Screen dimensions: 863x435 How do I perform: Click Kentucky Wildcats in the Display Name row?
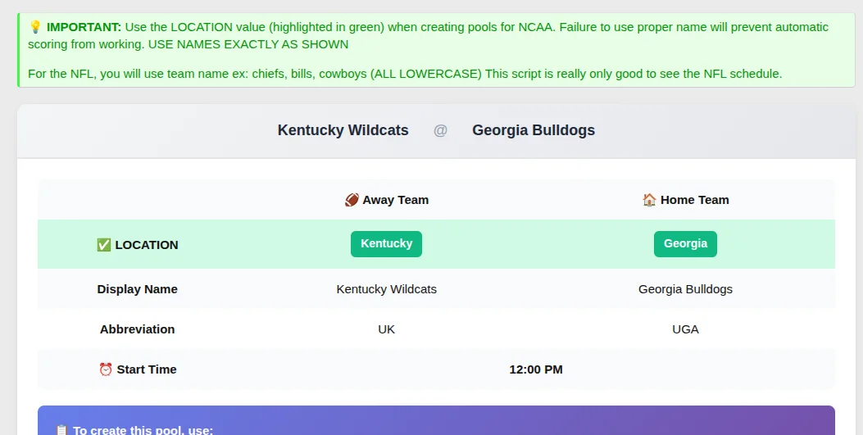pyautogui.click(x=386, y=289)
